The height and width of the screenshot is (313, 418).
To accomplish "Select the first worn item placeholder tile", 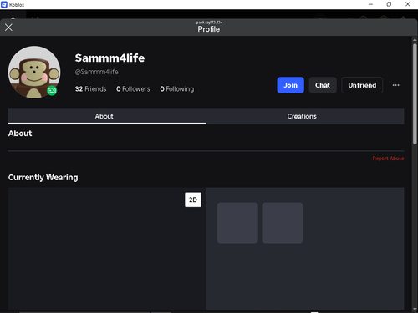I will click(237, 223).
